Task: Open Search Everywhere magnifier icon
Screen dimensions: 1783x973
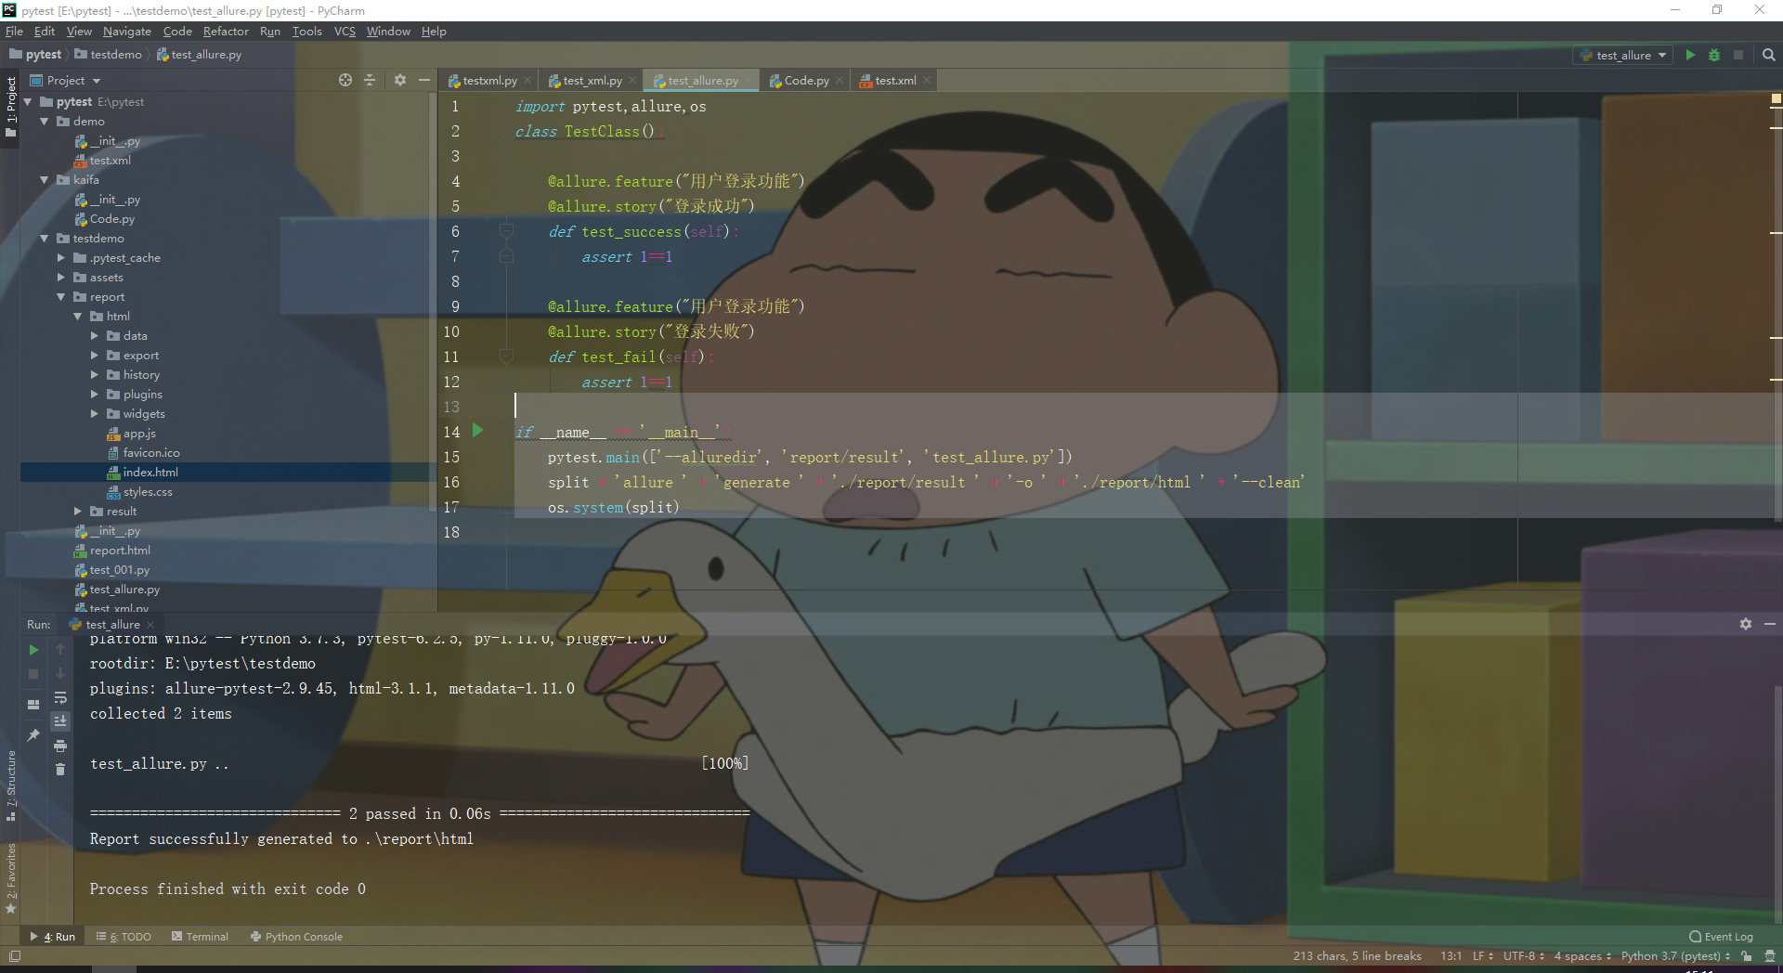Action: (1769, 55)
